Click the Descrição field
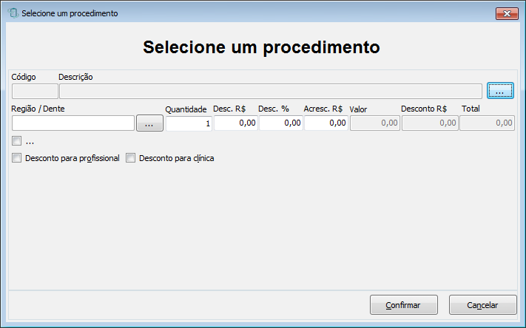526x328 pixels. (271, 91)
